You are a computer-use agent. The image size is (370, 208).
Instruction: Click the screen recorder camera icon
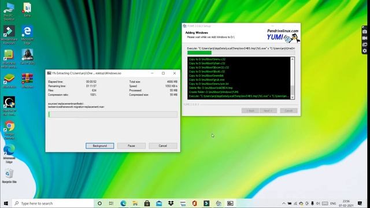click(x=365, y=32)
